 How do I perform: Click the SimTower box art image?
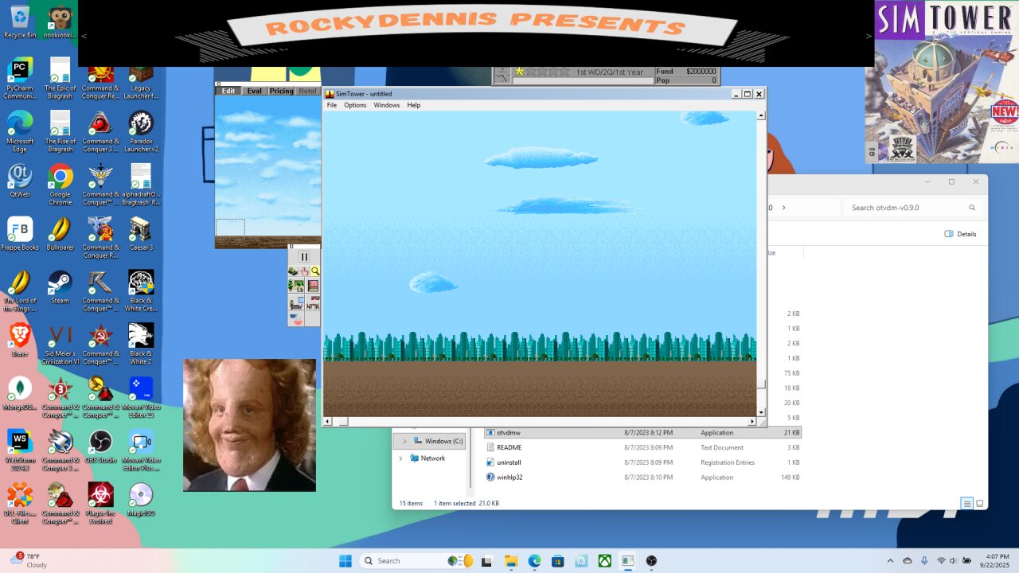pos(942,81)
